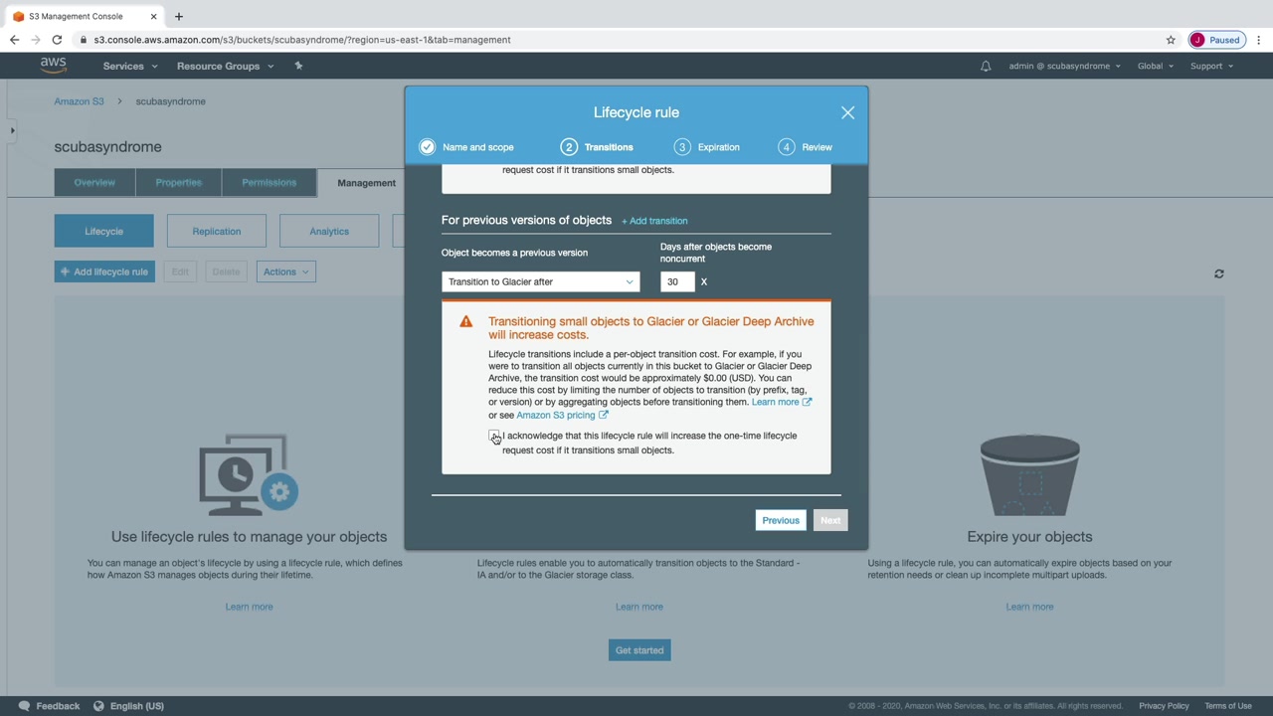Click the refresh icon on the page
The height and width of the screenshot is (716, 1273).
coord(1219,273)
